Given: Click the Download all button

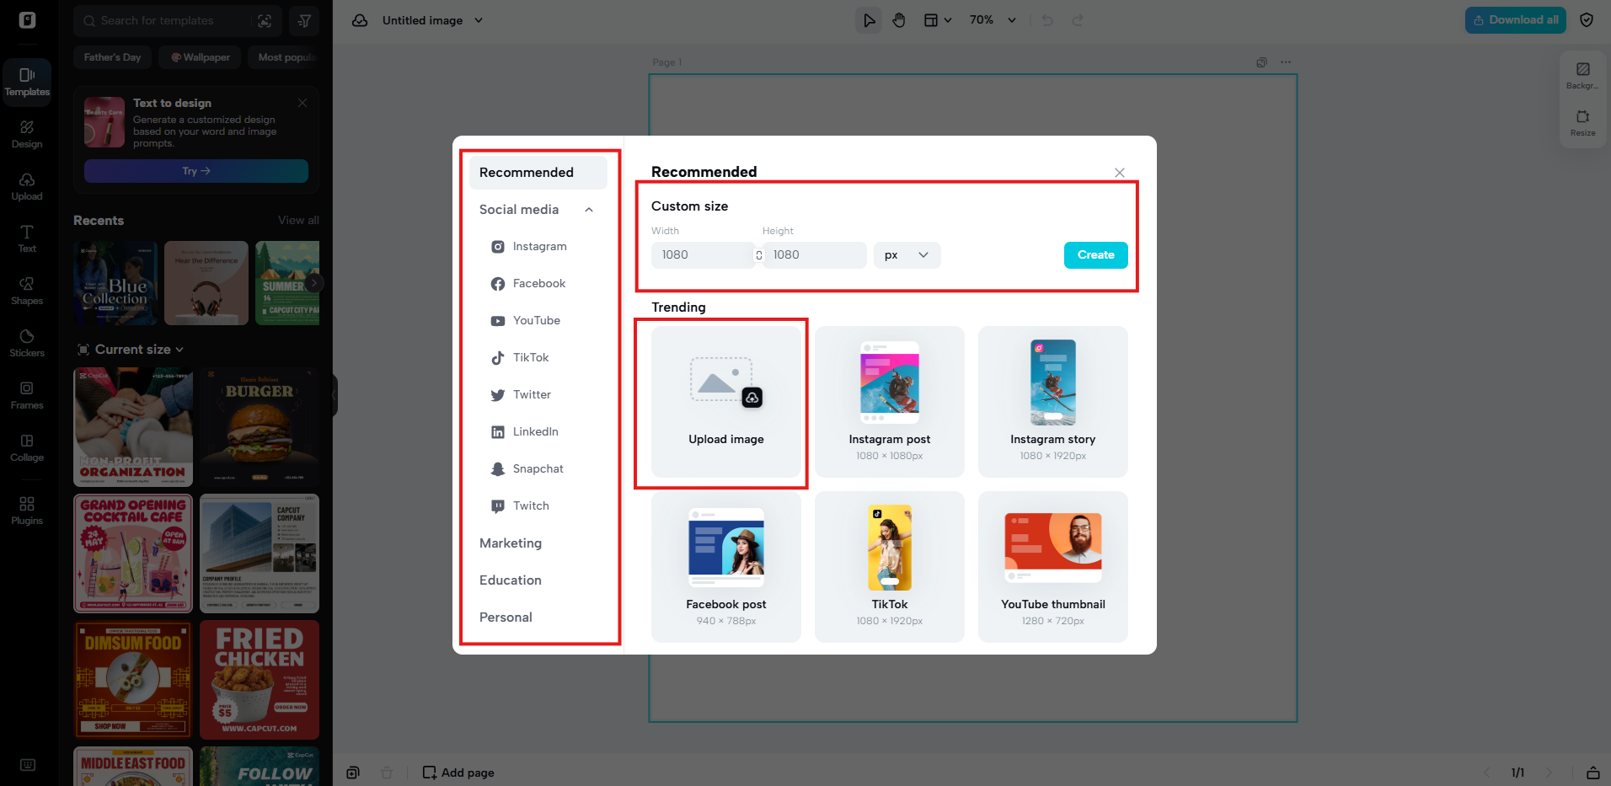Looking at the screenshot, I should (1515, 20).
